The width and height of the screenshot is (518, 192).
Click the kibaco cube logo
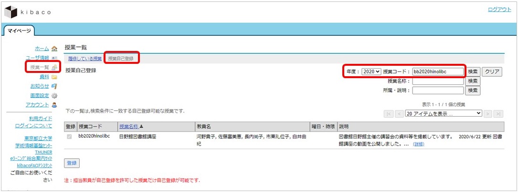coord(11,12)
